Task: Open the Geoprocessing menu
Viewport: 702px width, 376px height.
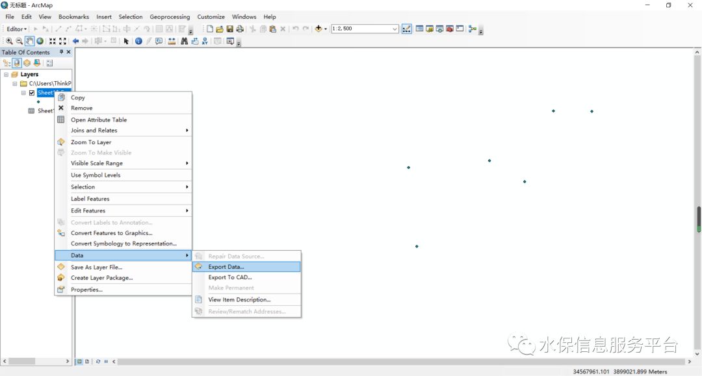Action: pos(170,16)
